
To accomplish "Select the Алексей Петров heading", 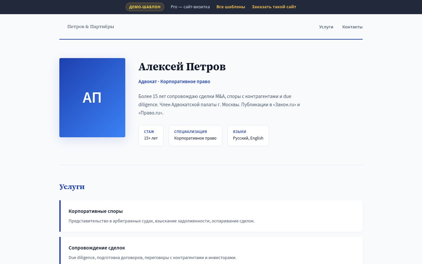I will [x=182, y=67].
